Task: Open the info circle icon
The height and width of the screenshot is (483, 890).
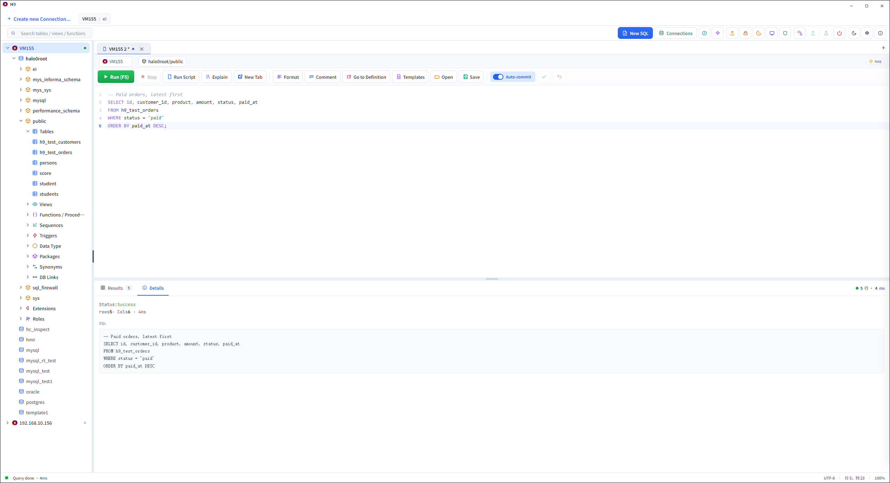Action: pyautogui.click(x=880, y=33)
